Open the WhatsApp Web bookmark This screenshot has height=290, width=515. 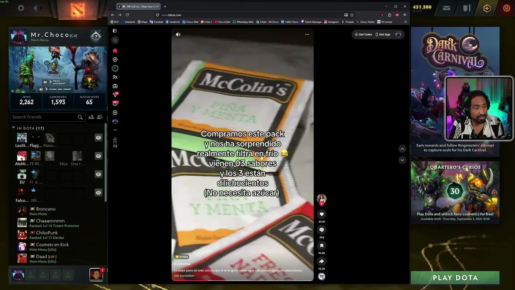point(243,22)
